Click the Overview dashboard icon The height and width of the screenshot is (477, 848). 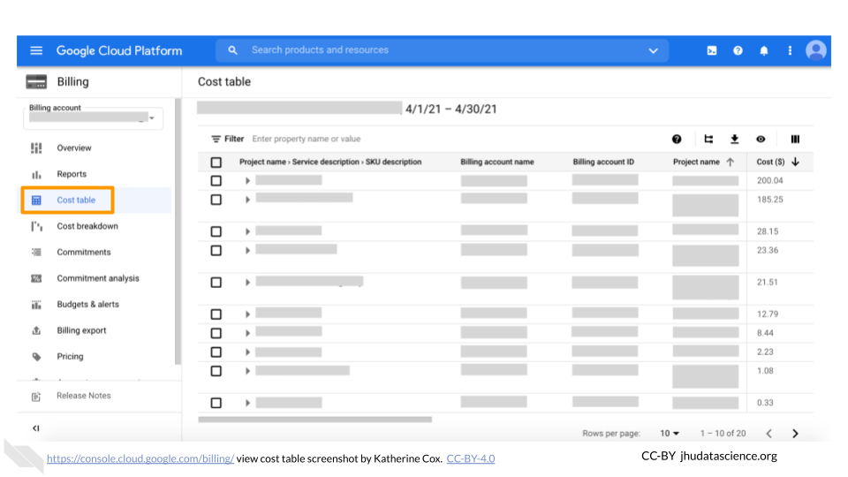point(36,148)
